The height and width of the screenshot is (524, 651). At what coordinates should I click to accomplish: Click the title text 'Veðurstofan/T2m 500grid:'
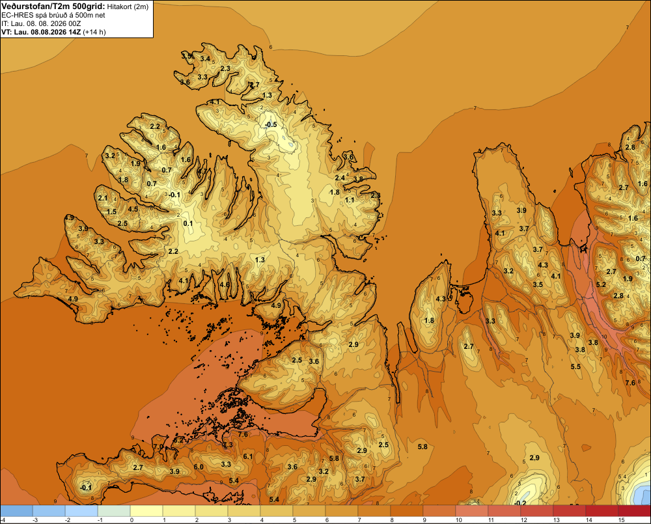click(x=53, y=7)
